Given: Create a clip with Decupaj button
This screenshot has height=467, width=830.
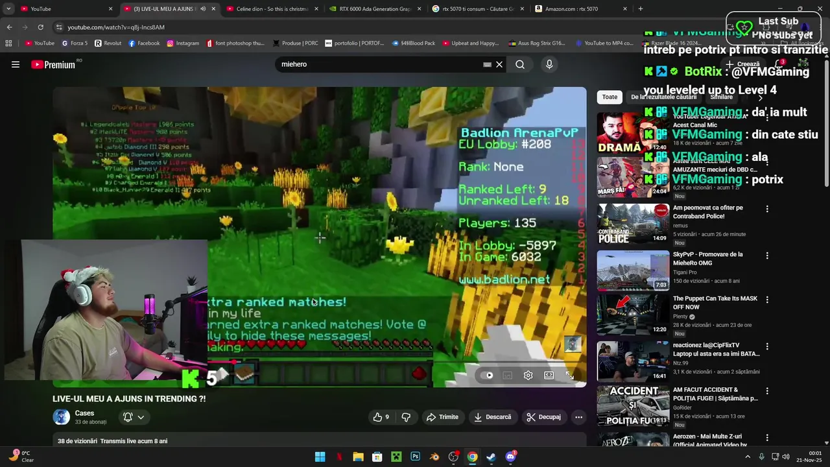Looking at the screenshot, I should [x=543, y=417].
